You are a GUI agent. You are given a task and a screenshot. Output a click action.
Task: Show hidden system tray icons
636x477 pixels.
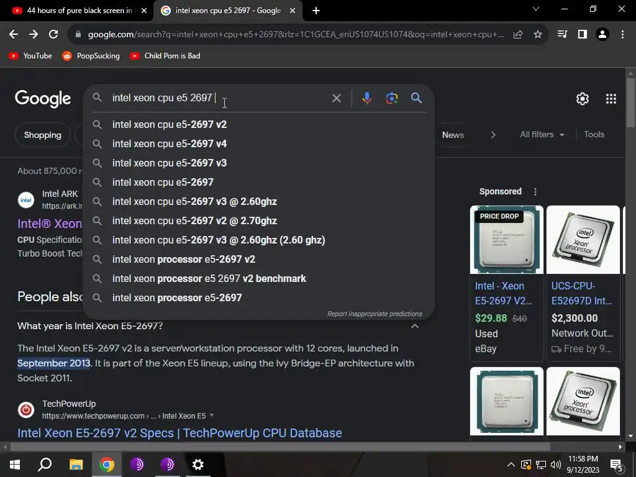[511, 465]
